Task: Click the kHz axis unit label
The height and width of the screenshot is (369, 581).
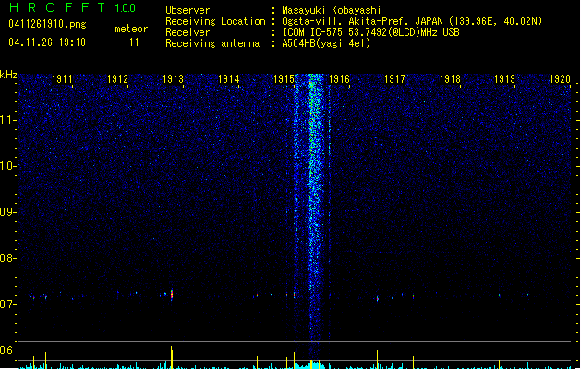Action: pyautogui.click(x=8, y=75)
